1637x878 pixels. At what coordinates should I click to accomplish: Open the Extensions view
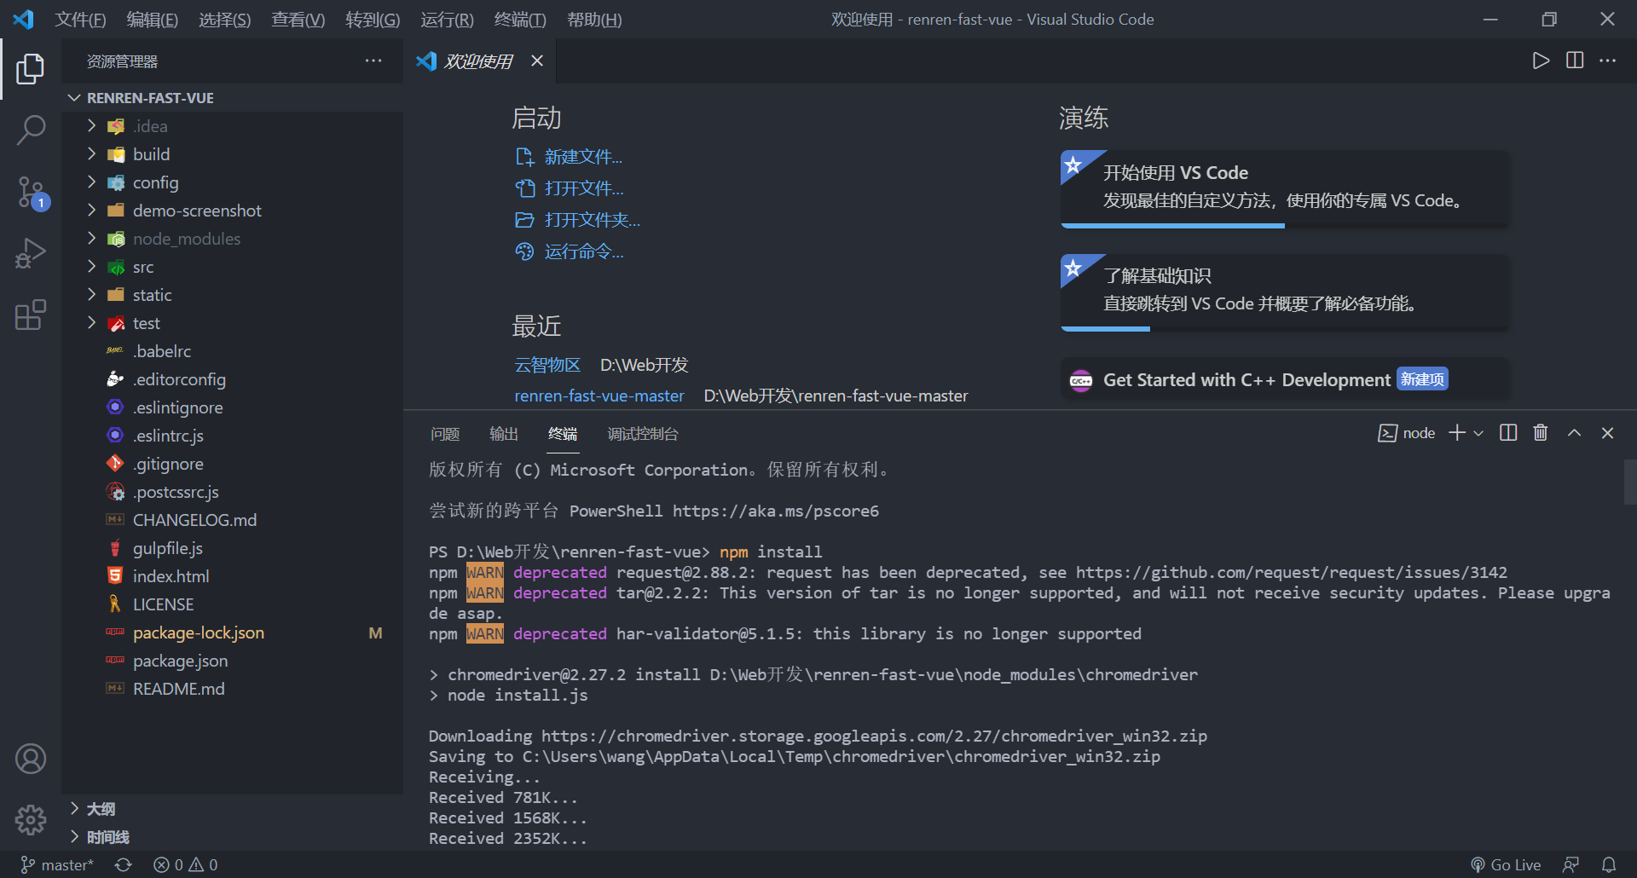(31, 315)
